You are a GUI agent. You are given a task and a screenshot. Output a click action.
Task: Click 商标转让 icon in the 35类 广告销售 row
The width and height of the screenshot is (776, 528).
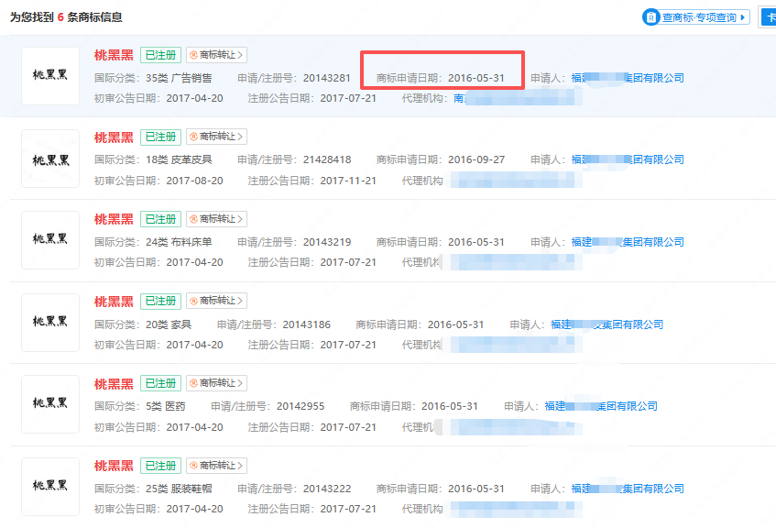click(x=192, y=55)
